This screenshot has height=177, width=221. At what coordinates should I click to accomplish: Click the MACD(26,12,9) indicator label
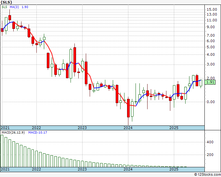(x=13, y=133)
